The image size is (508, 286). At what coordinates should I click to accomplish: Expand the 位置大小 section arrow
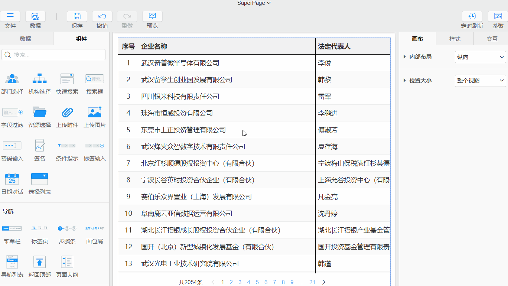[404, 81]
